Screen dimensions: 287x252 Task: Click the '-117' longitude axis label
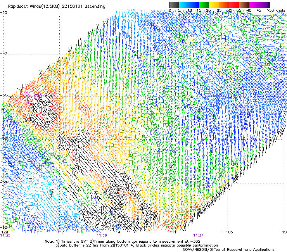(x=60, y=232)
